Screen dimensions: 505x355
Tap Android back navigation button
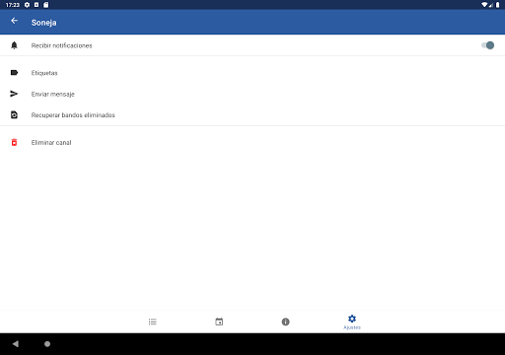click(x=16, y=344)
